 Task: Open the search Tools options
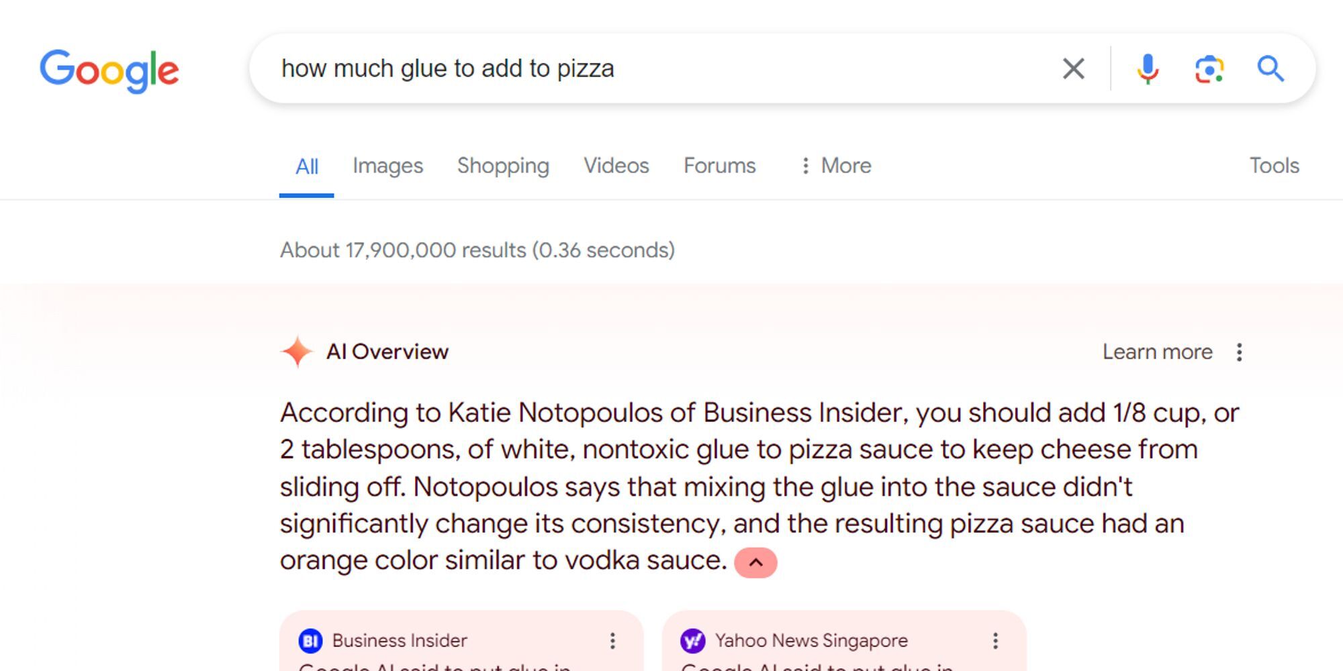point(1274,166)
